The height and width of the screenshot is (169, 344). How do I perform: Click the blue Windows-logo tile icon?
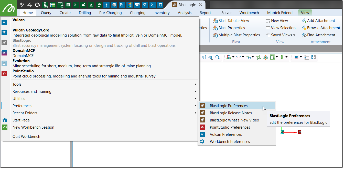(129, 5)
